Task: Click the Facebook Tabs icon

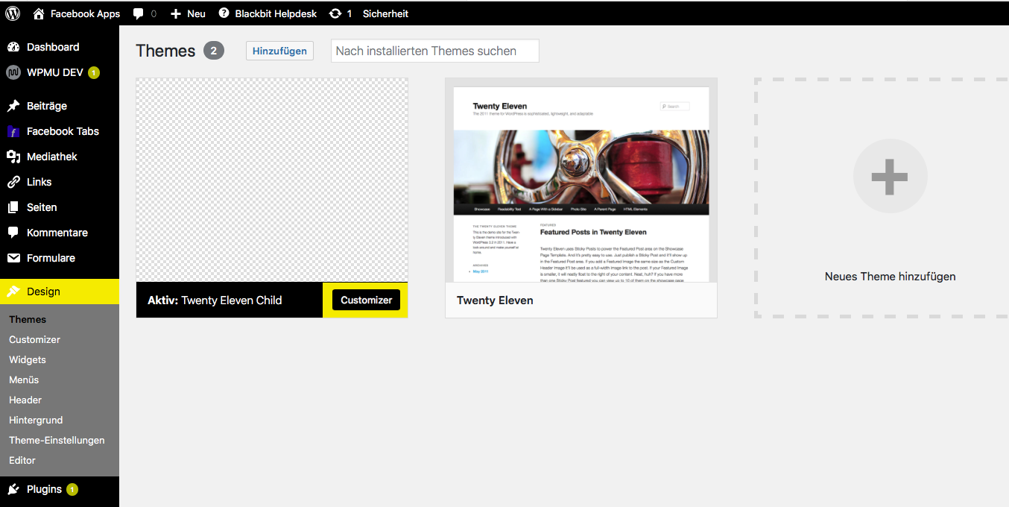Action: [13, 131]
